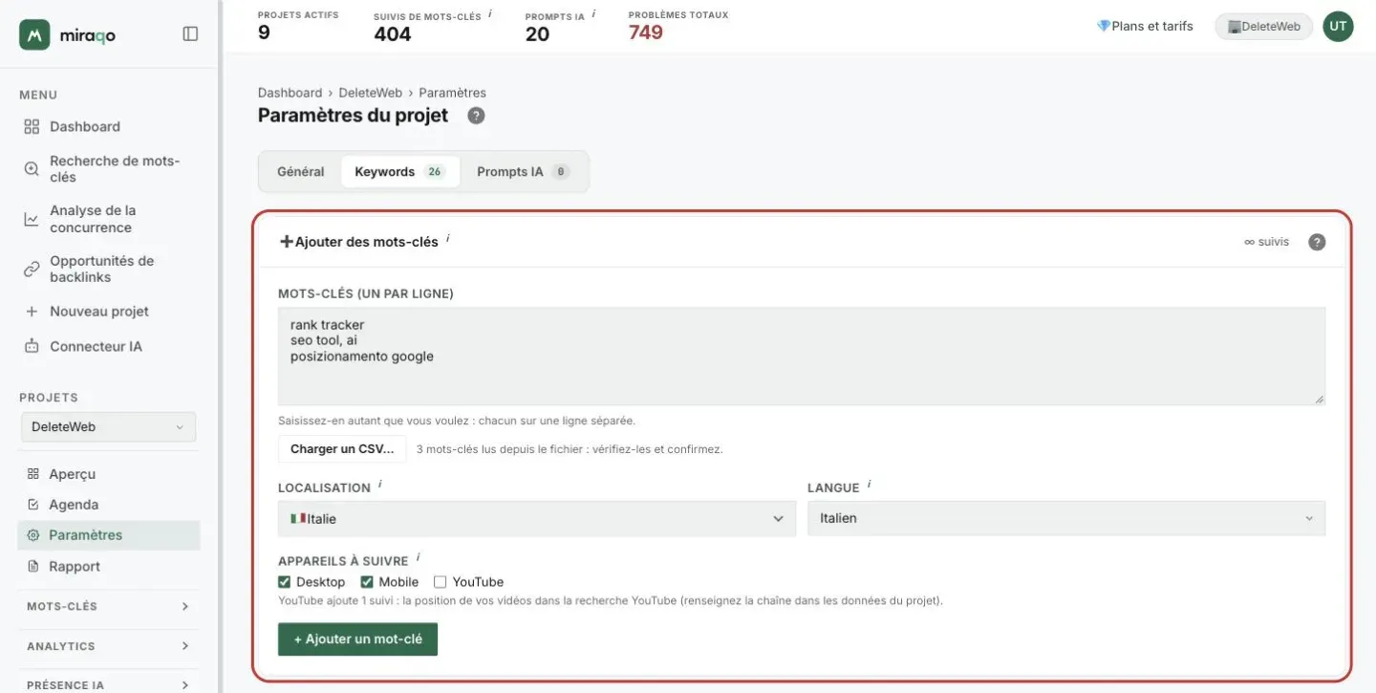The image size is (1376, 693).
Task: Click the Ajouter un mot-clé button
Action: 357,639
